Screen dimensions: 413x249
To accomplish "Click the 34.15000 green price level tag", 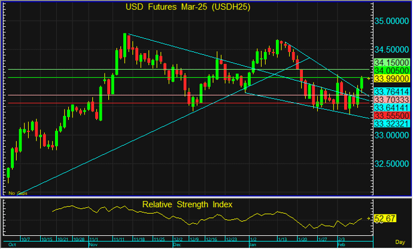I will tap(391, 63).
